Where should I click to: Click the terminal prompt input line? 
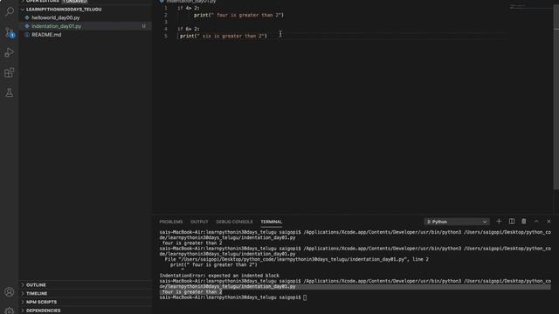pos(233,297)
